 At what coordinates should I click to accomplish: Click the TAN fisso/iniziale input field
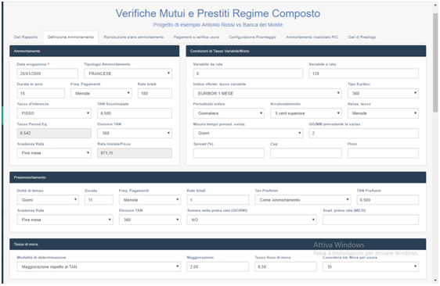click(135, 113)
